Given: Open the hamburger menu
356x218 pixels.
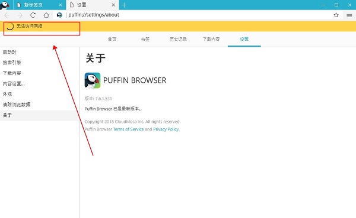Looking at the screenshot, I should [349, 15].
